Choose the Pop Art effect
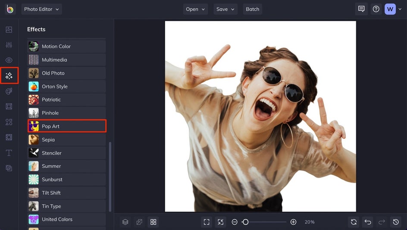407x230 pixels. coord(67,126)
